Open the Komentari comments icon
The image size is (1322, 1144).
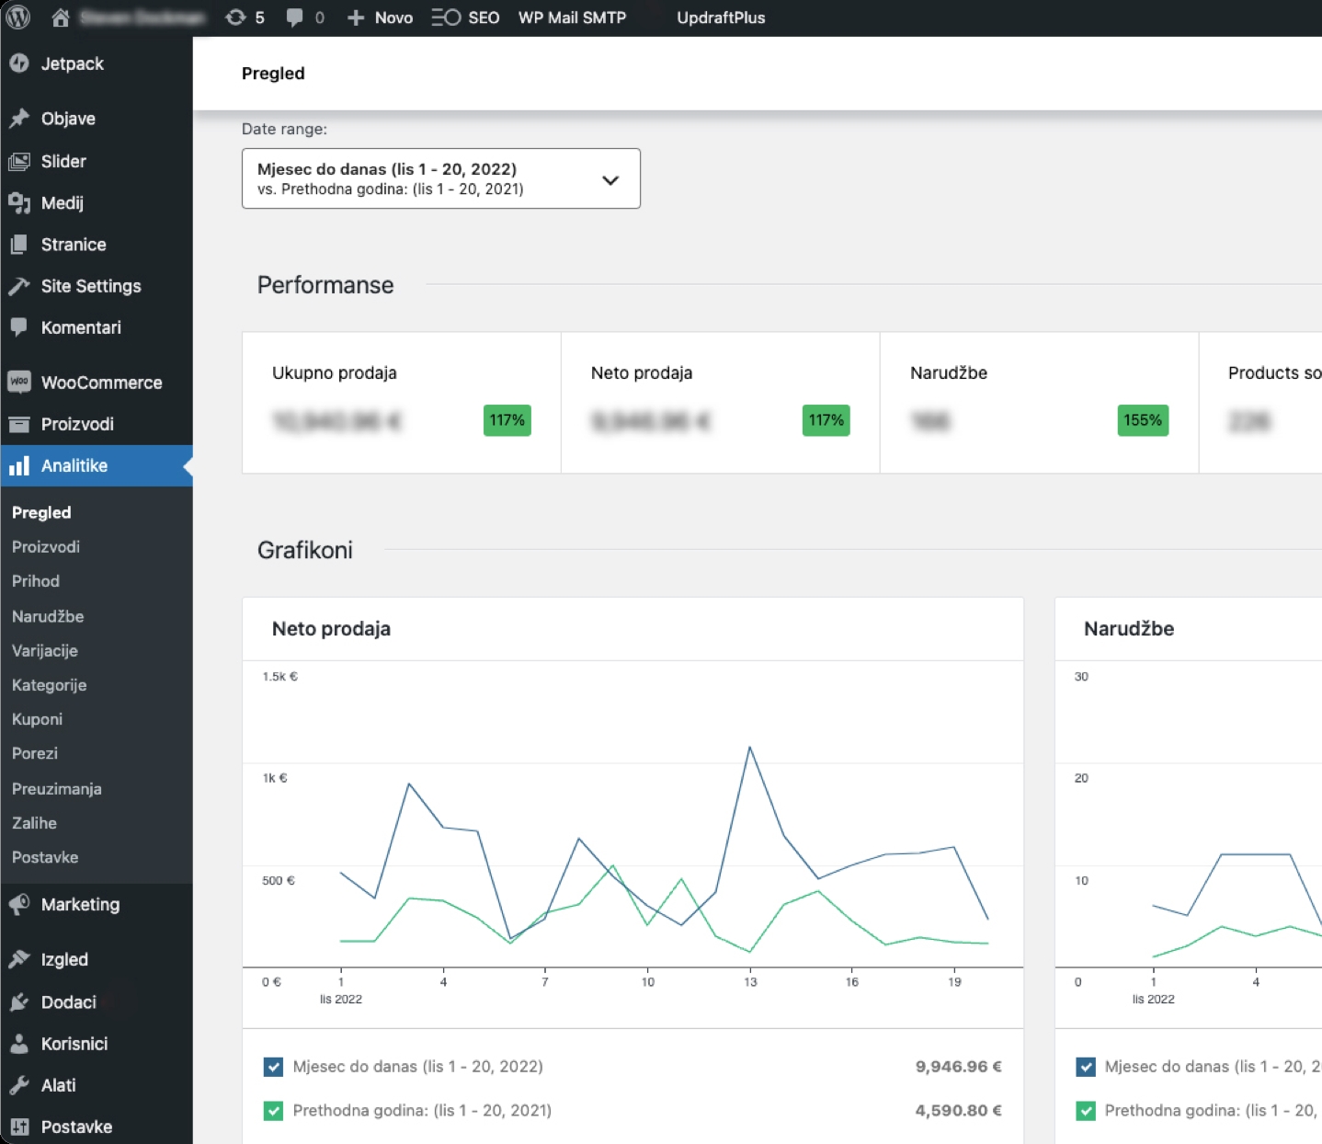click(x=19, y=327)
